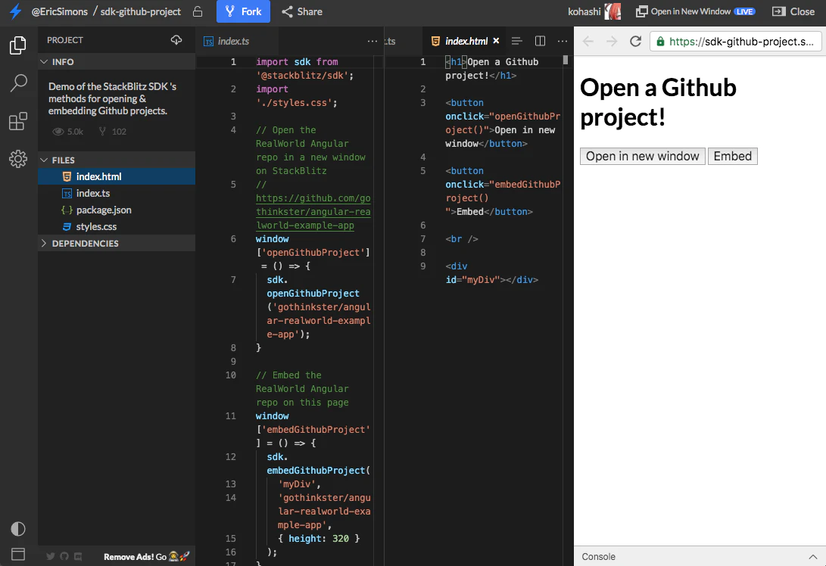The width and height of the screenshot is (826, 566).
Task: Click the Twitter icon in footer
Action: click(x=51, y=556)
